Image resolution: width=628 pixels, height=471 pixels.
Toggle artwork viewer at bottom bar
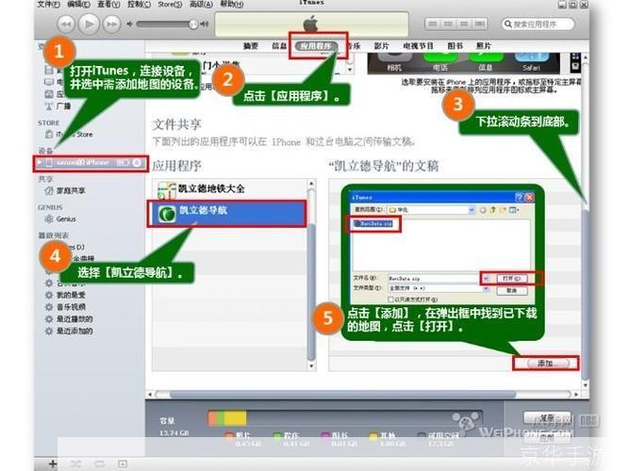[x=123, y=463]
